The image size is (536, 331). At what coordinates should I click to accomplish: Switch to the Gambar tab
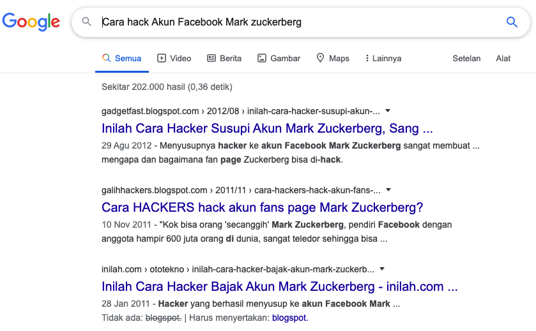click(x=279, y=58)
